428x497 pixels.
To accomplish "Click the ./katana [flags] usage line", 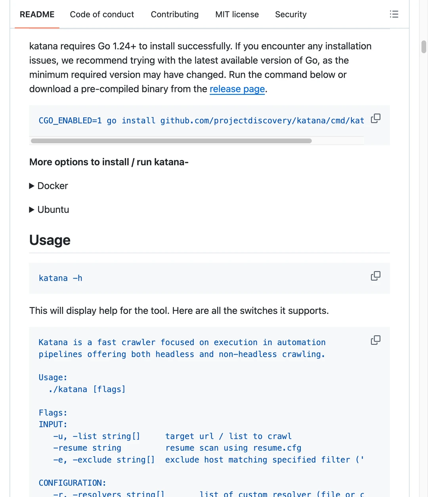I will click(87, 390).
